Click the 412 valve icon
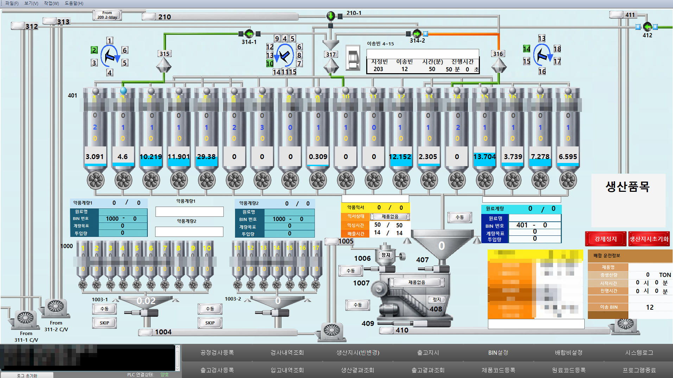 pyautogui.click(x=647, y=27)
